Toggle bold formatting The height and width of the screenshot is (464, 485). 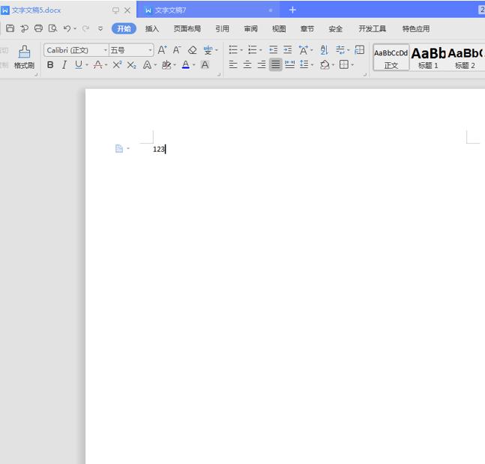coord(50,65)
